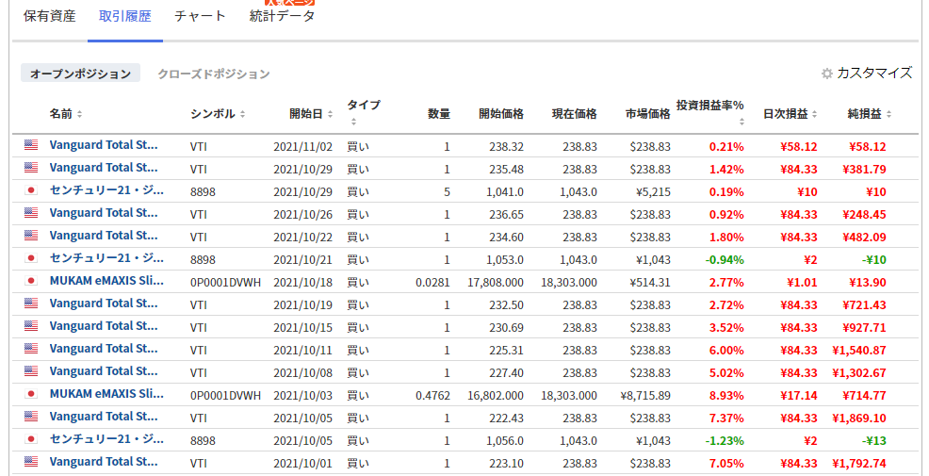Click US flag on 2021/11/02 VTI row
The width and height of the screenshot is (929, 476).
[x=31, y=145]
